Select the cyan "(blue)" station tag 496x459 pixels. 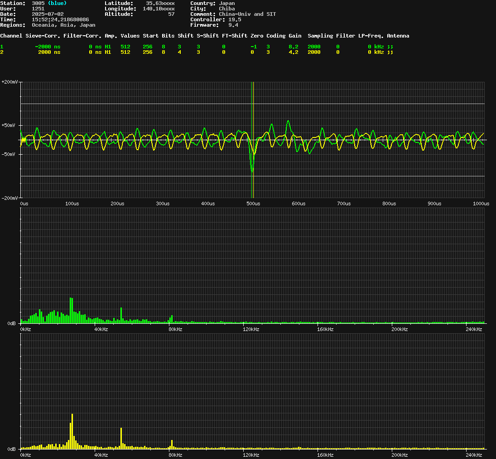tap(57, 3)
